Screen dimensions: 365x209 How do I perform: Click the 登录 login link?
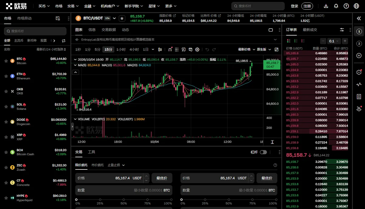tap(294, 6)
